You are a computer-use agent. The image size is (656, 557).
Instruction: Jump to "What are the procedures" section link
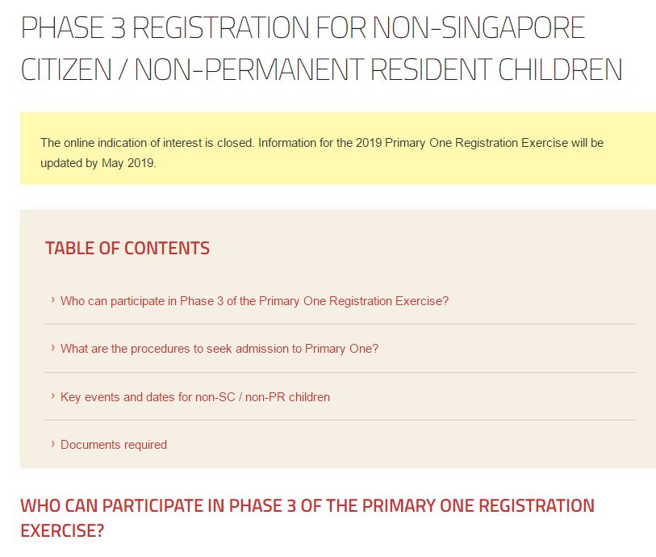click(x=219, y=349)
